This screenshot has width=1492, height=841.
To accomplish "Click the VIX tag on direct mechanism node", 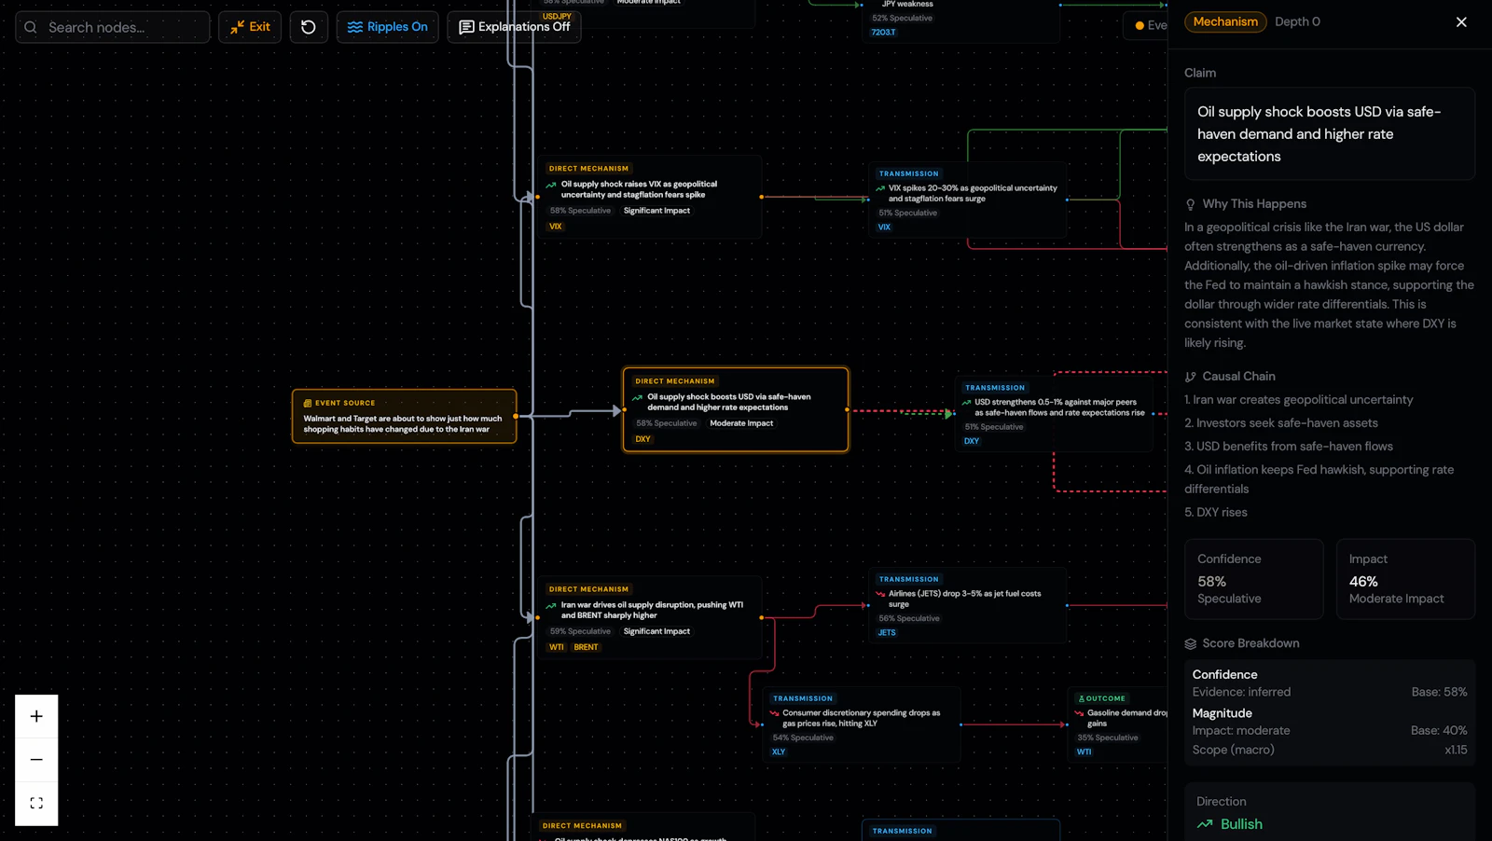I will click(556, 227).
